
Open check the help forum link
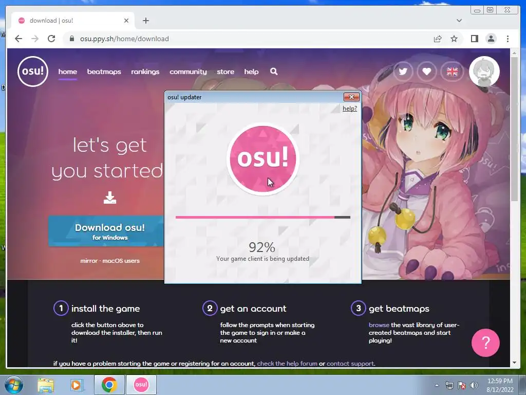point(287,364)
